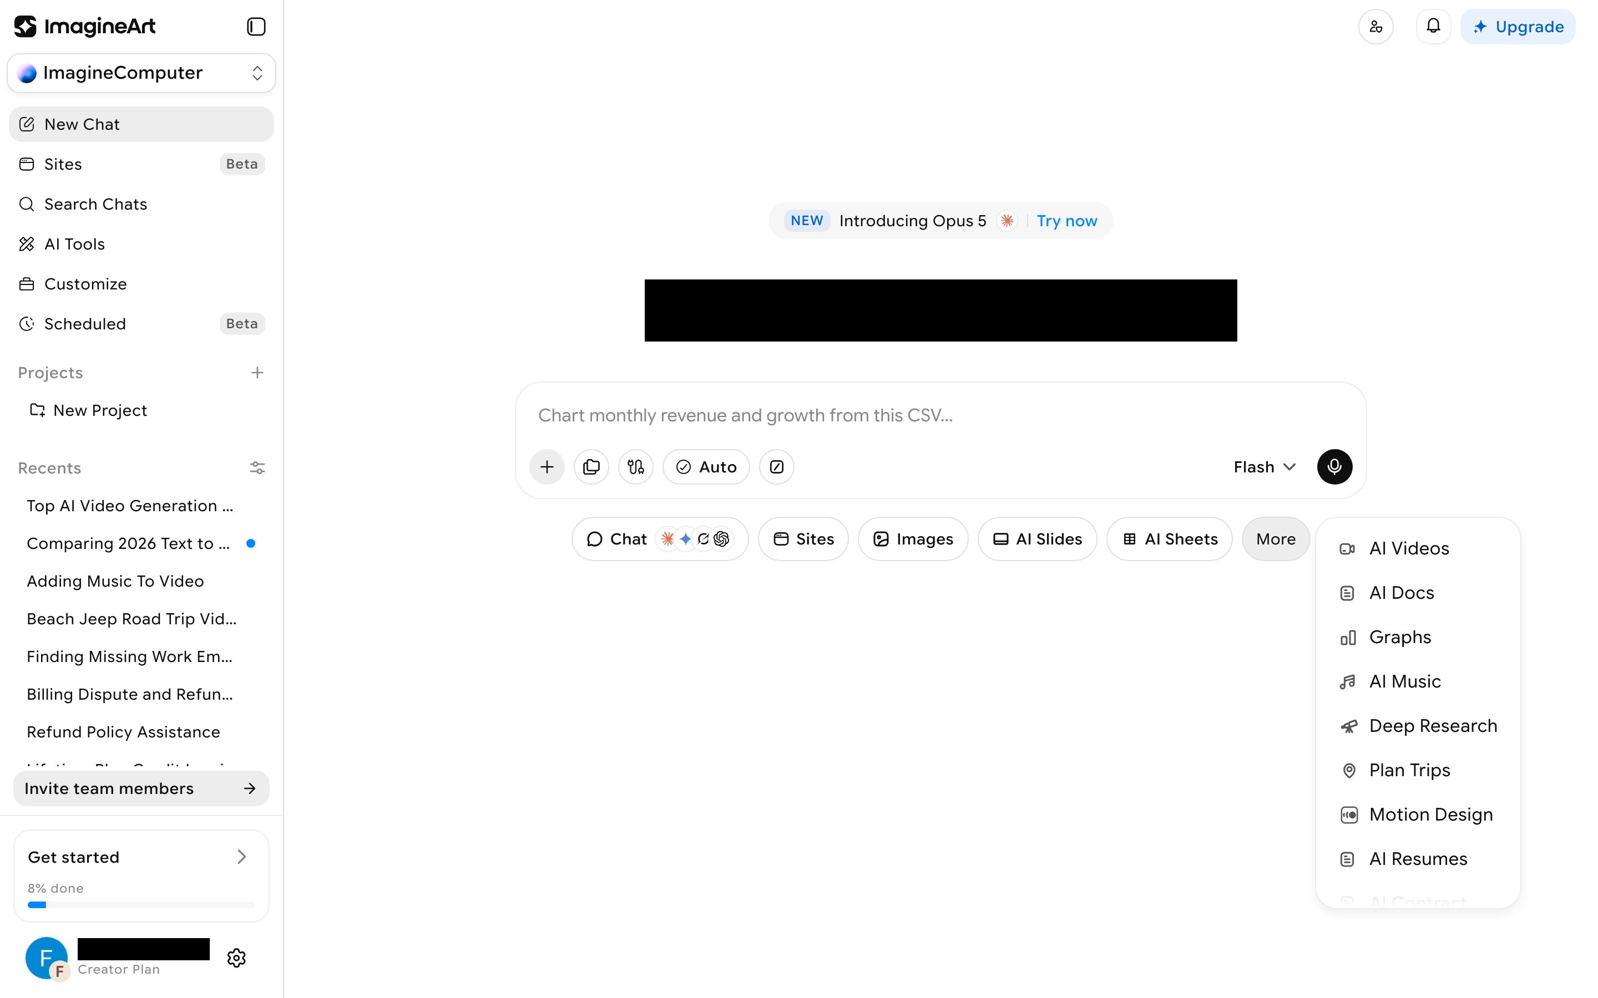
Task: Click the Introducing Opus 5 announcement
Action: [913, 221]
